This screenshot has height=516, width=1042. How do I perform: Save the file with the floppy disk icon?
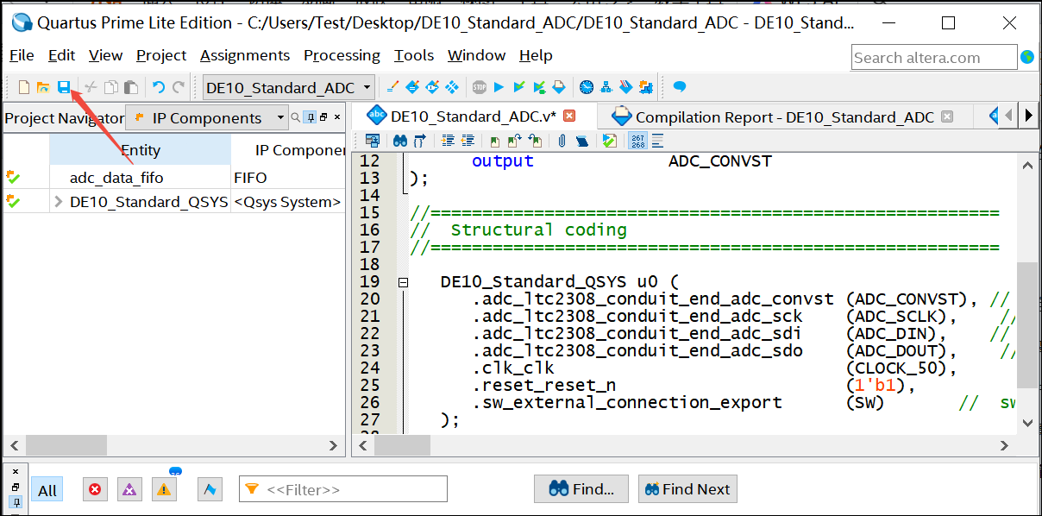[64, 87]
